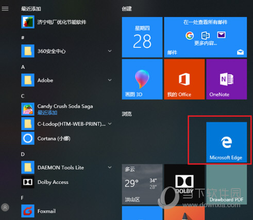Launch Foxmail app icon
This screenshot has width=253, height=220.
coord(28,211)
